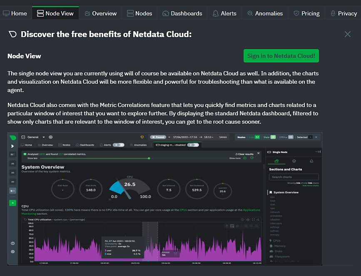Click the 'Discover the free benefits of Netdata Cloud:' heading
Image resolution: width=361 pixels, height=276 pixels.
point(106,34)
